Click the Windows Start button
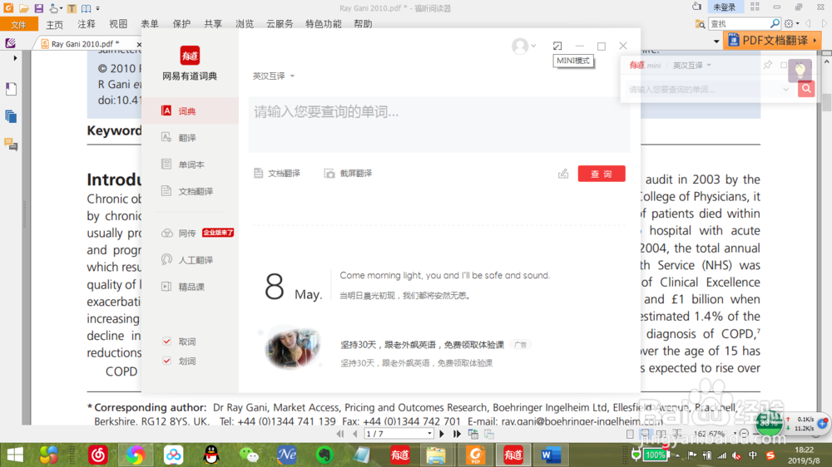This screenshot has width=832, height=467. [15, 455]
